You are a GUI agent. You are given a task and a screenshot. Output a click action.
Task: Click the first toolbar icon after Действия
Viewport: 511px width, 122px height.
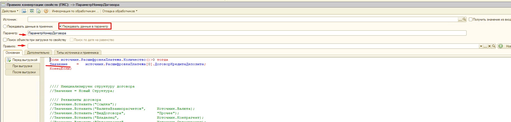24,11
